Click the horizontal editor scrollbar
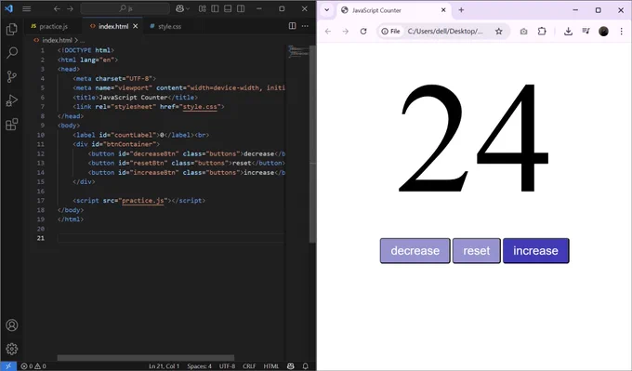Viewport: 632px width, 371px height. tap(146, 358)
